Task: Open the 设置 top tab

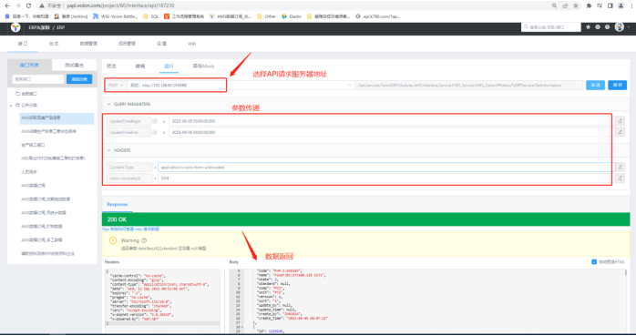Action: [162, 44]
